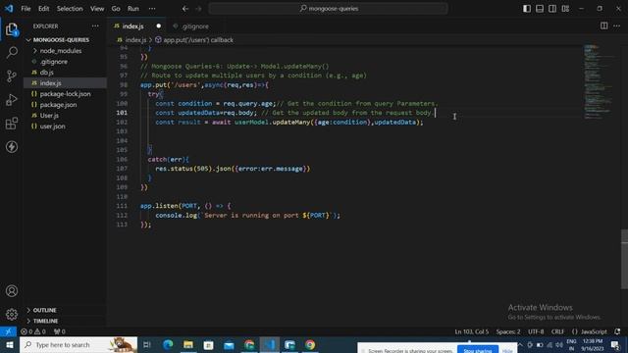
Task: Click the mongoose-queries command center search
Action: 328,9
